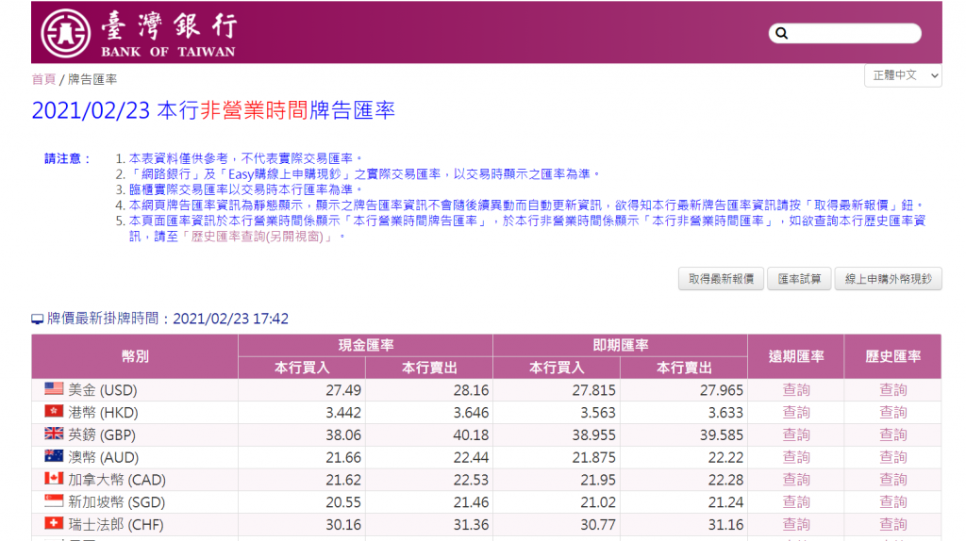Click the Hong Kong flag icon
This screenshot has height=541, width=966.
(x=54, y=411)
